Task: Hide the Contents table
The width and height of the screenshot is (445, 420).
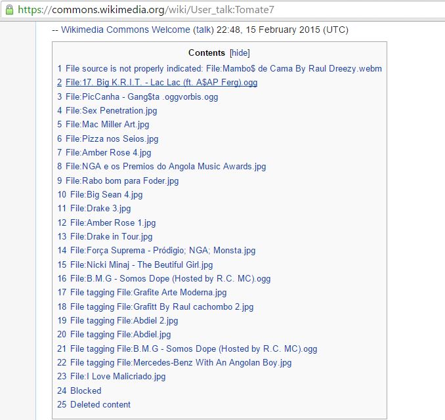Action: [x=240, y=52]
